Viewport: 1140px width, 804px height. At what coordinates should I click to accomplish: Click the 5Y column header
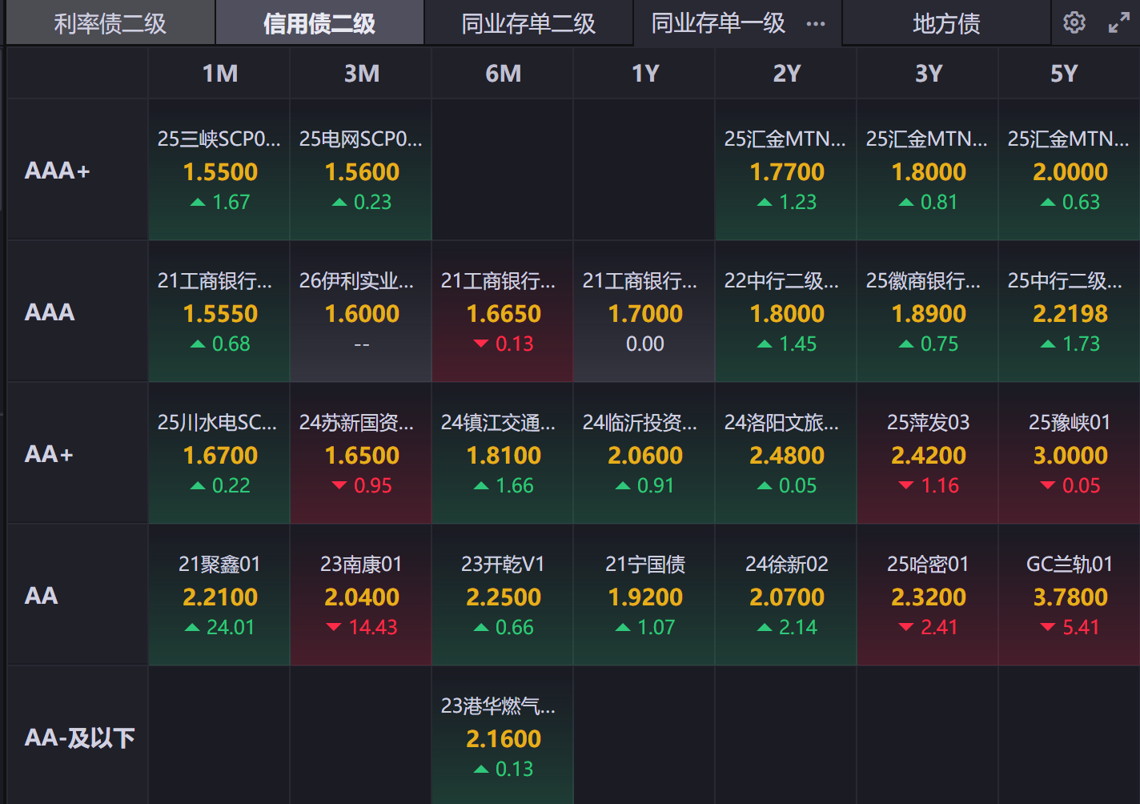(1064, 74)
